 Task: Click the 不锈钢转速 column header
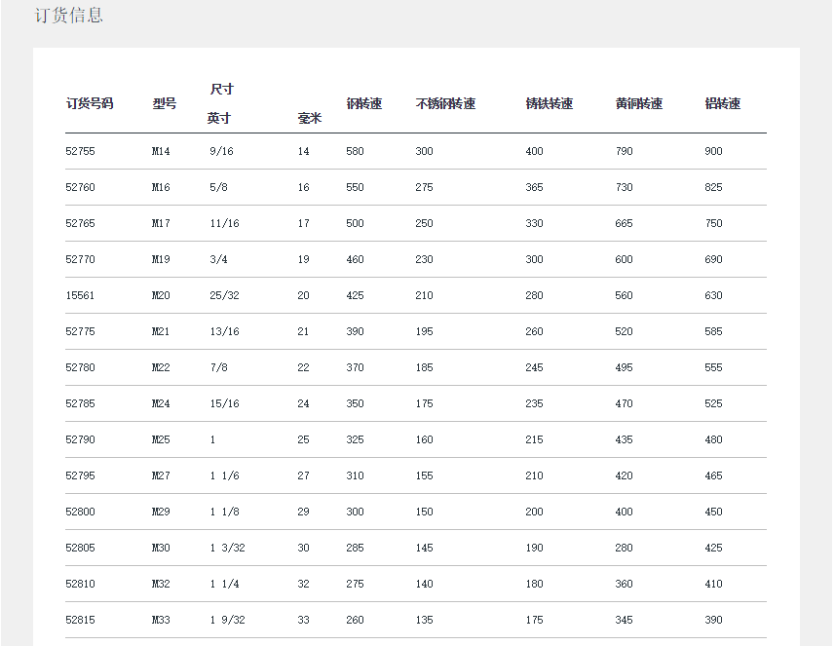point(445,103)
